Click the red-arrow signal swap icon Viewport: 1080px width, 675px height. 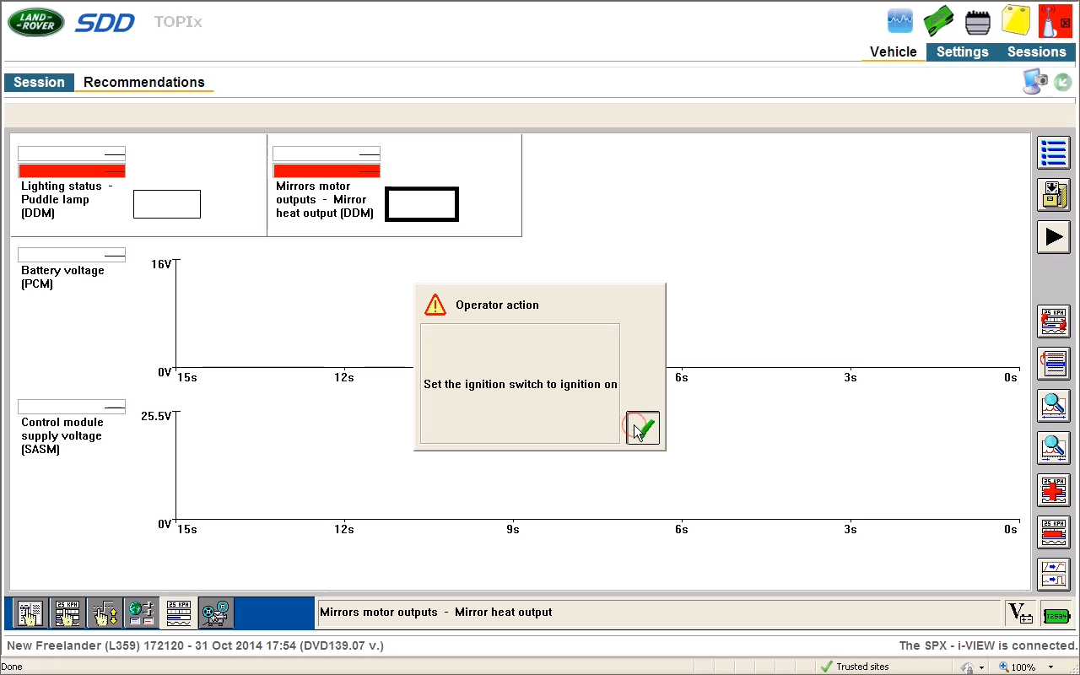click(x=1054, y=321)
